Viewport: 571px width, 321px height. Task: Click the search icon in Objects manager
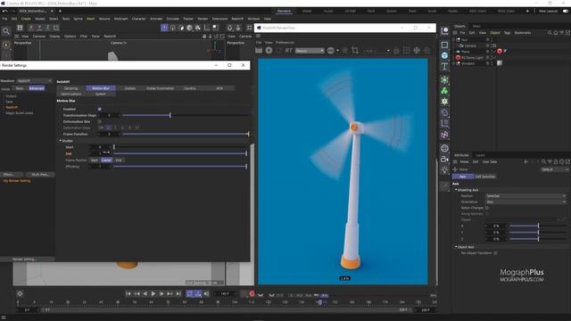click(x=550, y=33)
